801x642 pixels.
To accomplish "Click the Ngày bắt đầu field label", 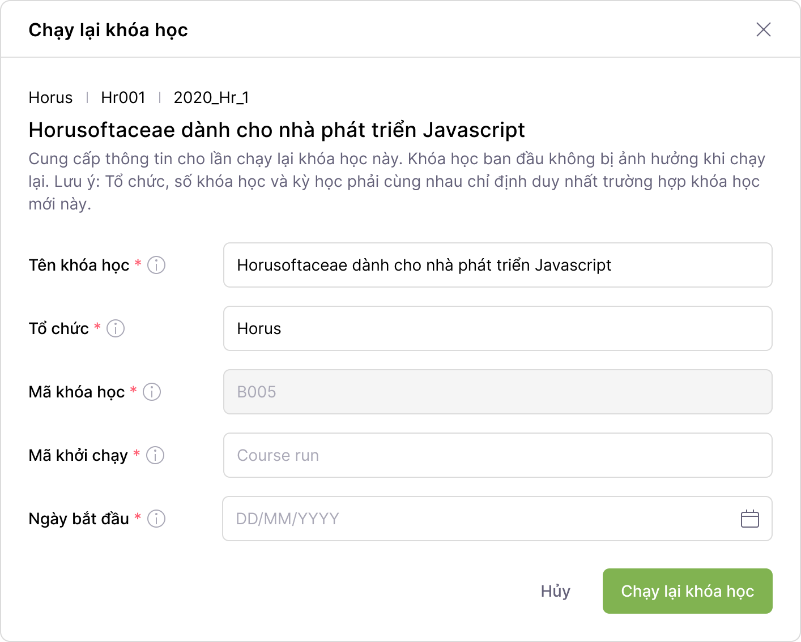I will tap(79, 519).
